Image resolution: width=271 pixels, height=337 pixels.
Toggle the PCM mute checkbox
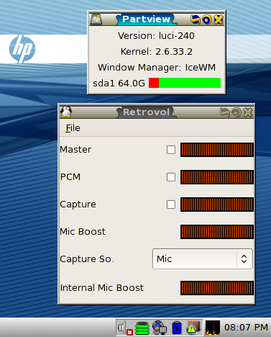click(171, 177)
